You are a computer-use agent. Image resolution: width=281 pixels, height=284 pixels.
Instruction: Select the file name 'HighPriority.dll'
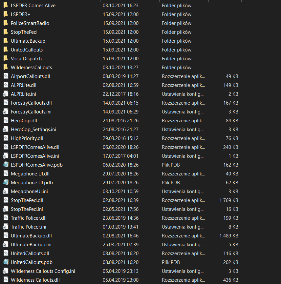point(27,138)
